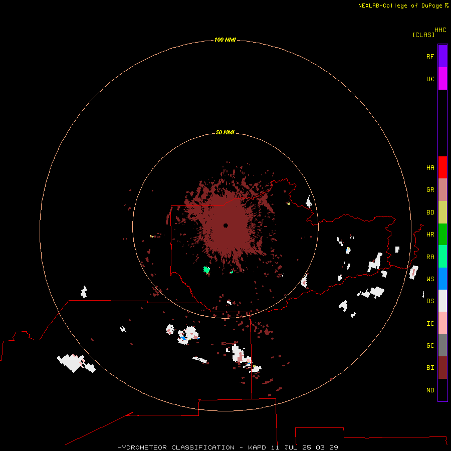451x451 pixels.
Task: Click the ND legend label
Action: [430, 390]
